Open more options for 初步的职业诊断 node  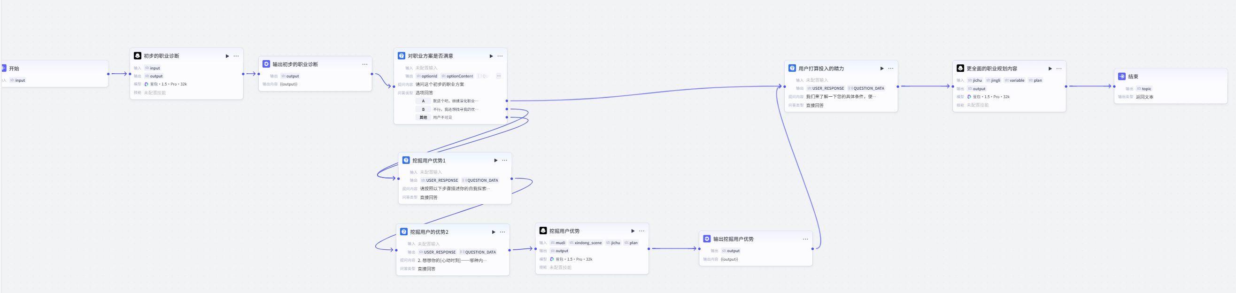pos(236,56)
